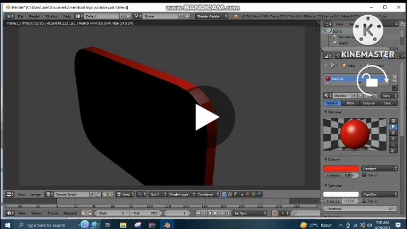This screenshot has width=407, height=229.
Task: Click the Scene name field in header
Action: coord(160,16)
